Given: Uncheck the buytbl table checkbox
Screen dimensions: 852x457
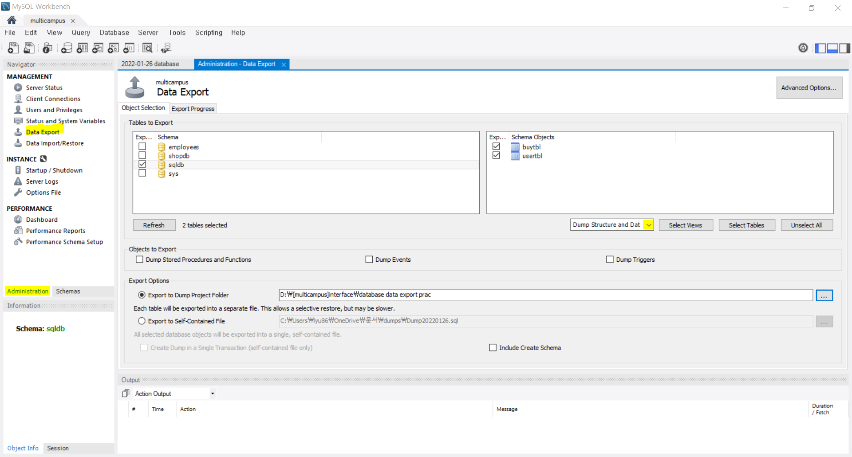Looking at the screenshot, I should 496,146.
